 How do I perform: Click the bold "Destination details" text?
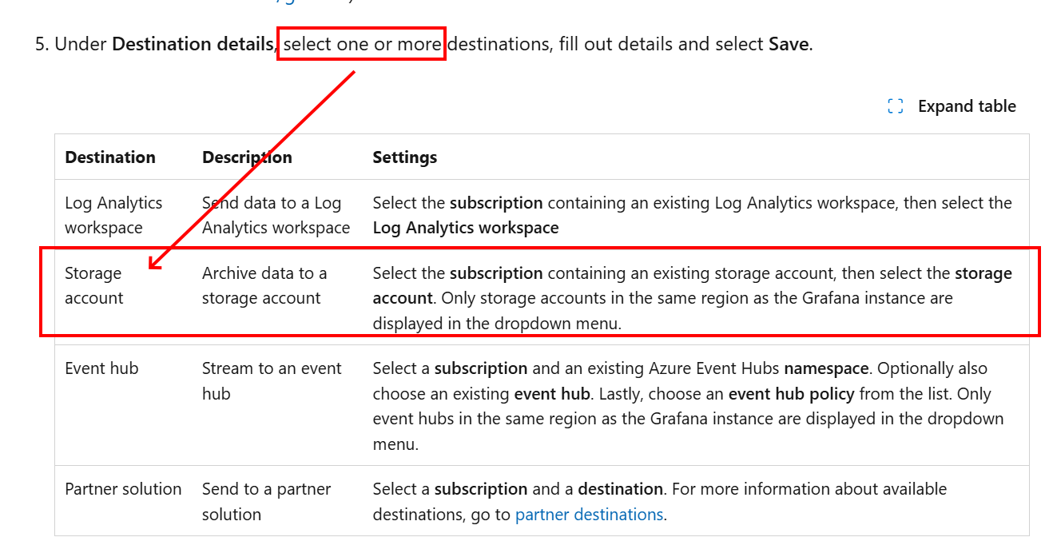point(193,44)
